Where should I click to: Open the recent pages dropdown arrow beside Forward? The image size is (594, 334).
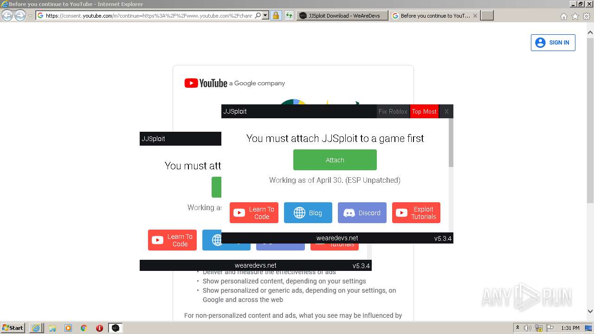[x=31, y=16]
